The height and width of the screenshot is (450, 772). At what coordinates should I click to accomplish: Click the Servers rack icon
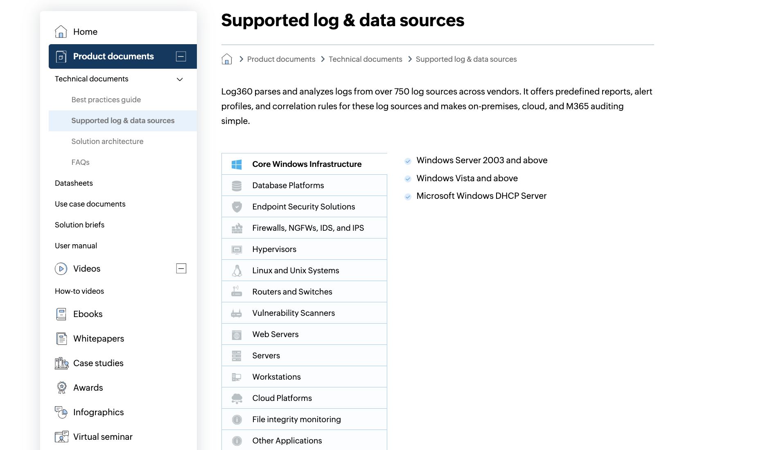[237, 356]
